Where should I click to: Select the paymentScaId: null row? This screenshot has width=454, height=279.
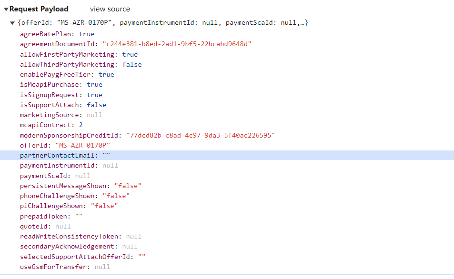(55, 176)
